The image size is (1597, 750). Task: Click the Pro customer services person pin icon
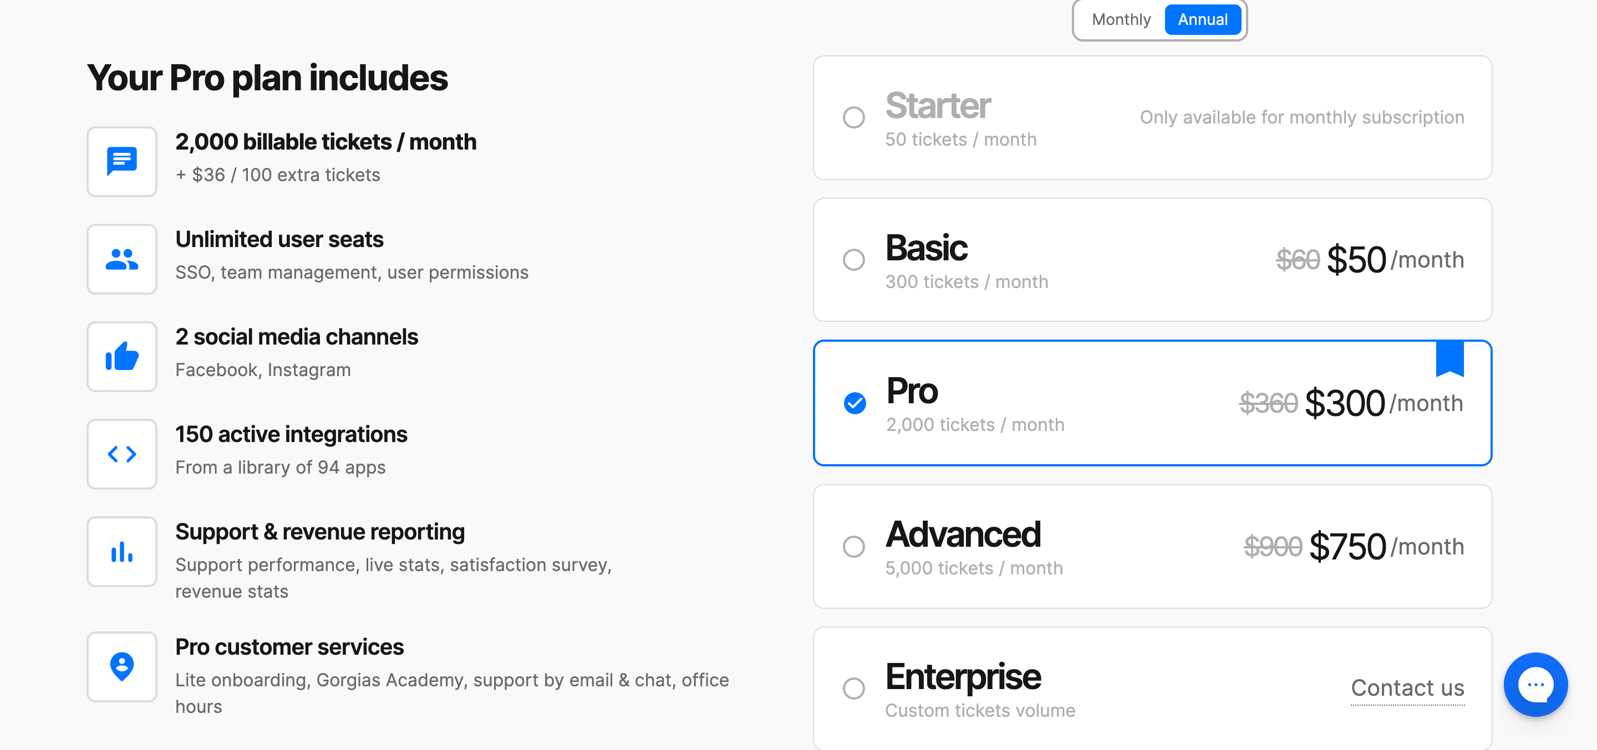(x=121, y=667)
